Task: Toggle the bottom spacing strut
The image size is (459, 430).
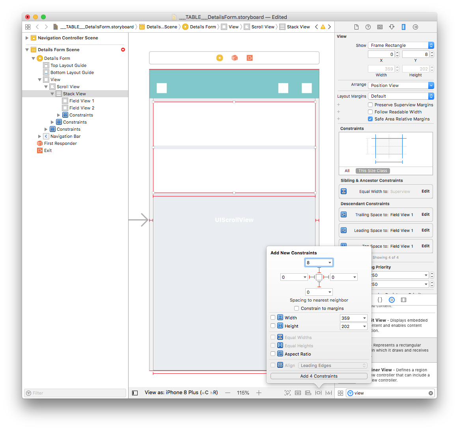Action: click(319, 284)
